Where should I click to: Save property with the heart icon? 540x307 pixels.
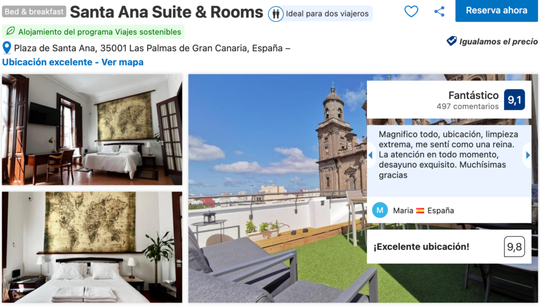click(411, 12)
